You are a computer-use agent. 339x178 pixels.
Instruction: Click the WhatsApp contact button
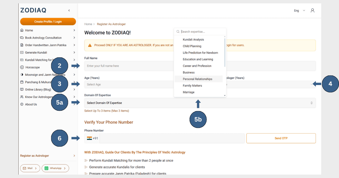pos(55,168)
